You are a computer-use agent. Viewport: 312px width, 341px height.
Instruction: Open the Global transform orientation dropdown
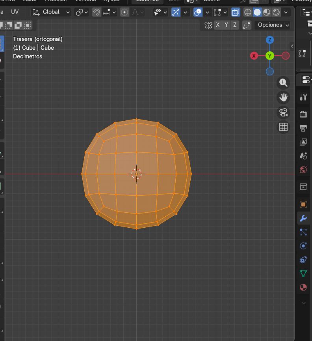click(x=51, y=12)
